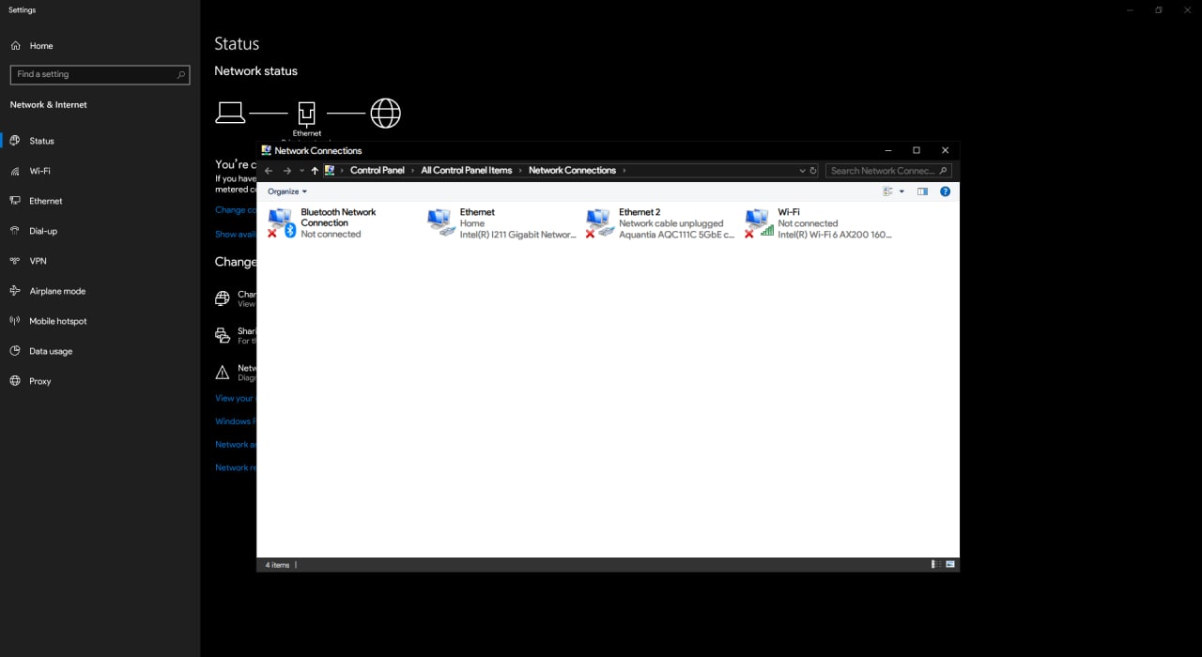Select the Wi-Fi AX200 adapter icon

[759, 222]
